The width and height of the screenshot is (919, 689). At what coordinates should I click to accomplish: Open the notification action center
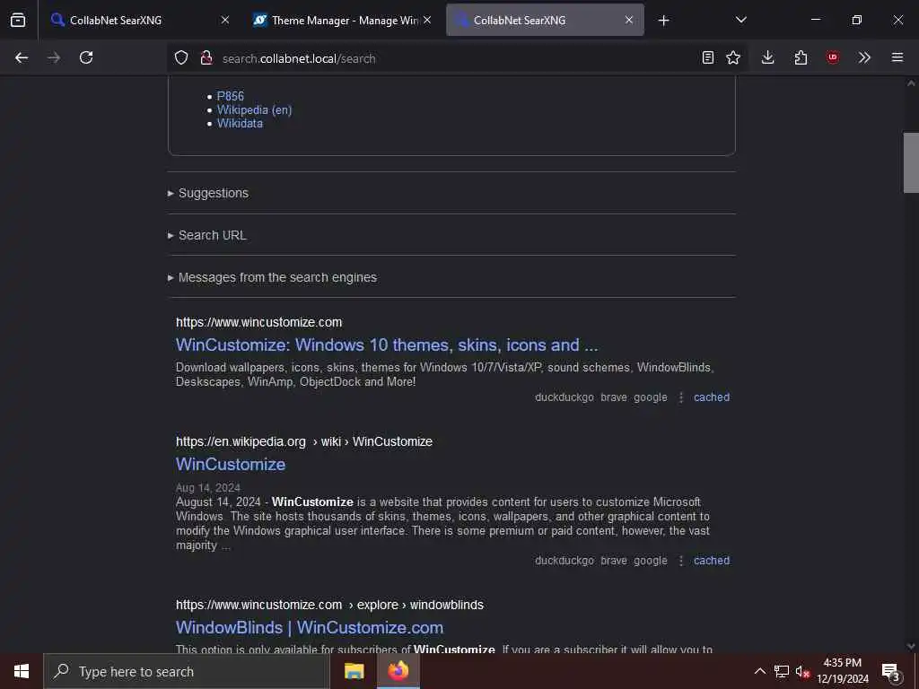891,671
